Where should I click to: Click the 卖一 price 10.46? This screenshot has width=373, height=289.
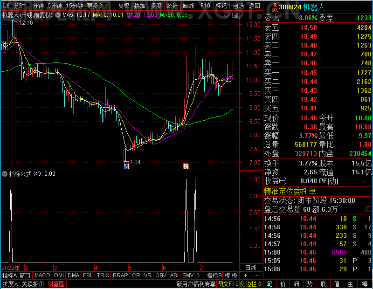309,63
